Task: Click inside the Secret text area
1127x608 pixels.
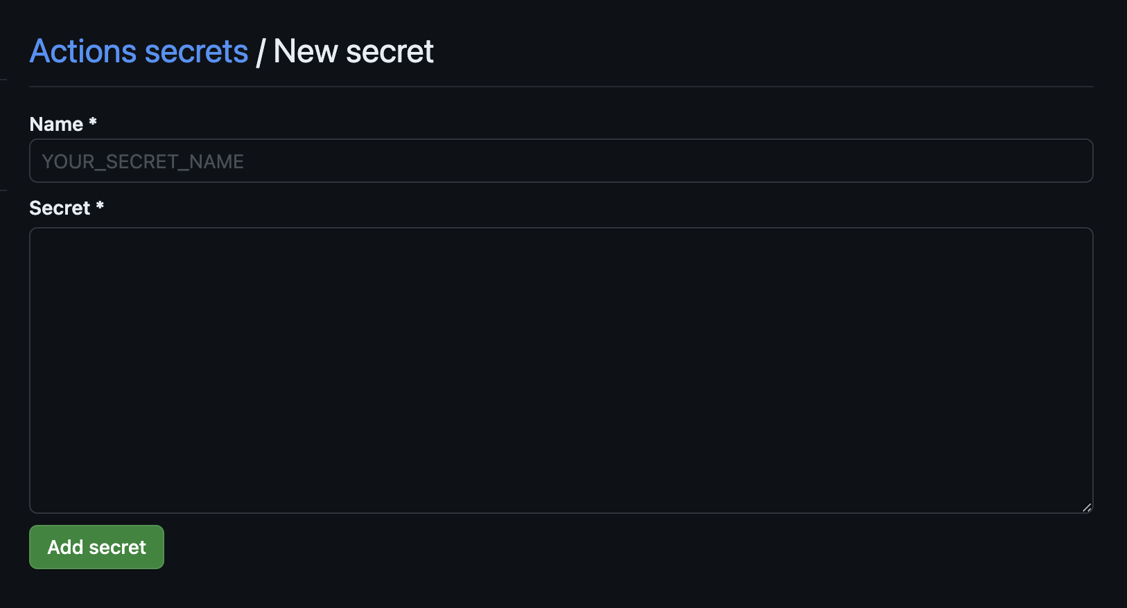Action: [561, 370]
